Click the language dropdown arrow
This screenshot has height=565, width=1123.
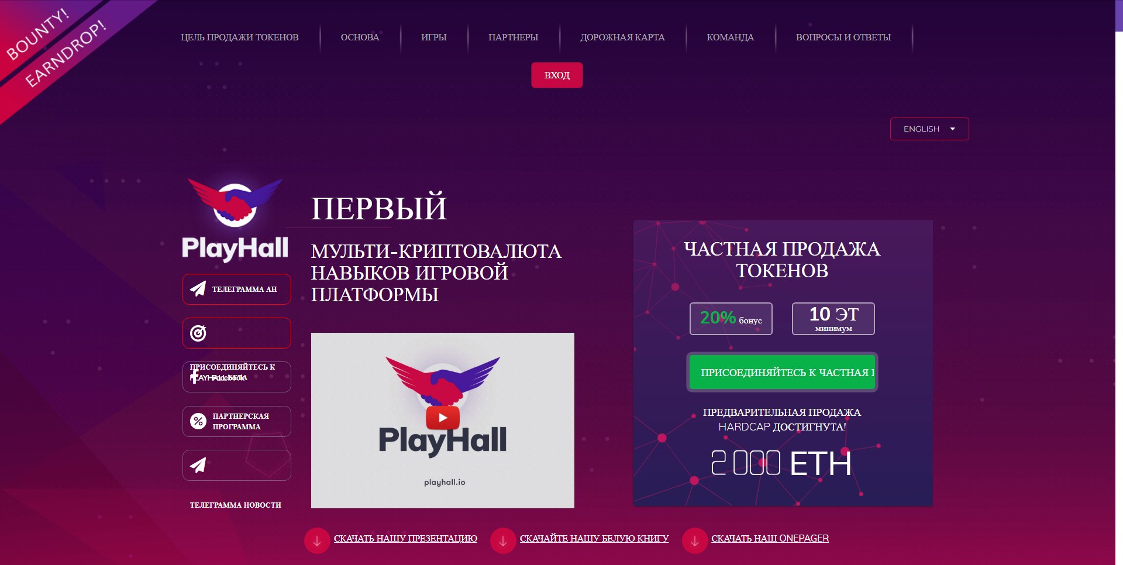pos(953,129)
